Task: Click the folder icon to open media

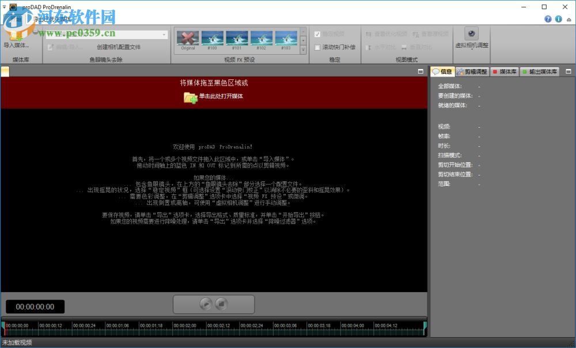Action: pos(191,98)
